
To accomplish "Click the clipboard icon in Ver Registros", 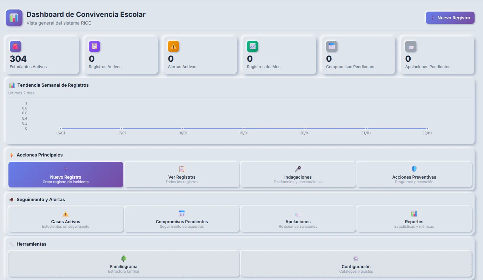I will tap(182, 169).
